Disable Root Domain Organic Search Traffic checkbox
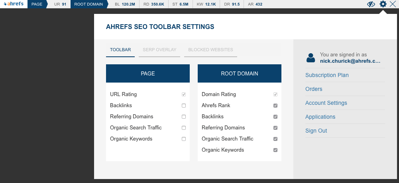Screen dimensions: 399x183 275,139
